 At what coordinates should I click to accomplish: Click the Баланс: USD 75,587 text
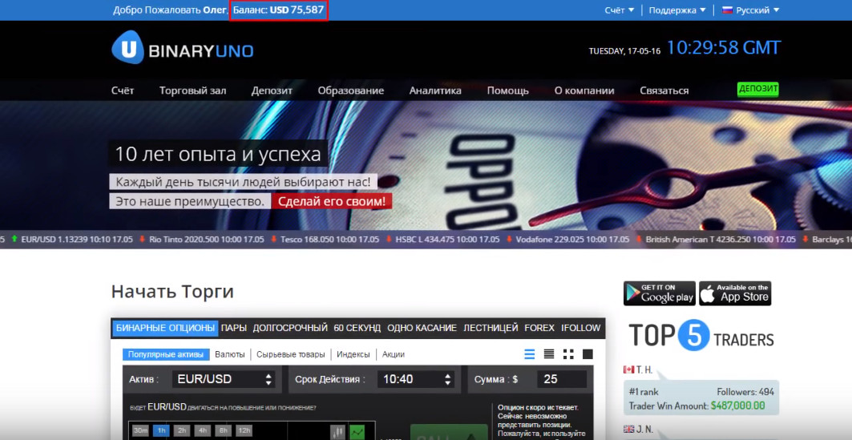tap(279, 10)
